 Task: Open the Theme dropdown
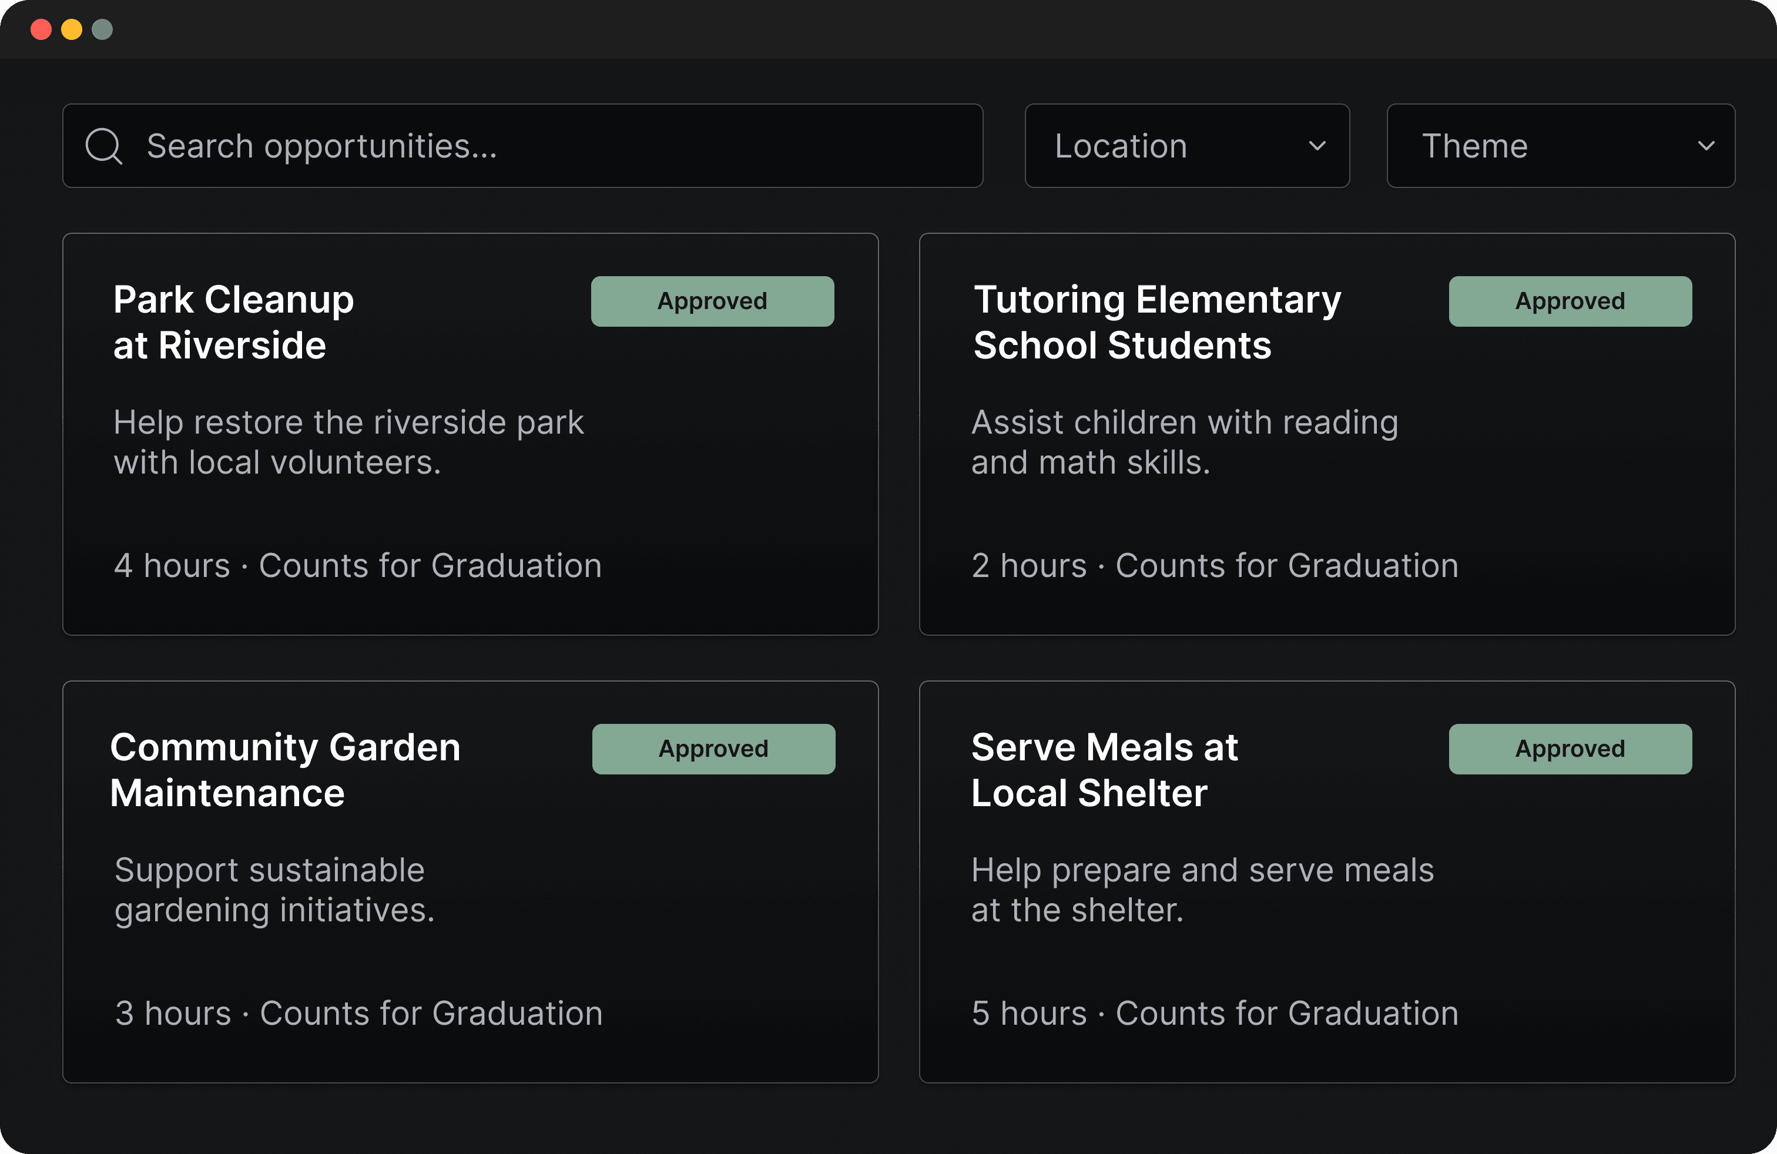1561,146
